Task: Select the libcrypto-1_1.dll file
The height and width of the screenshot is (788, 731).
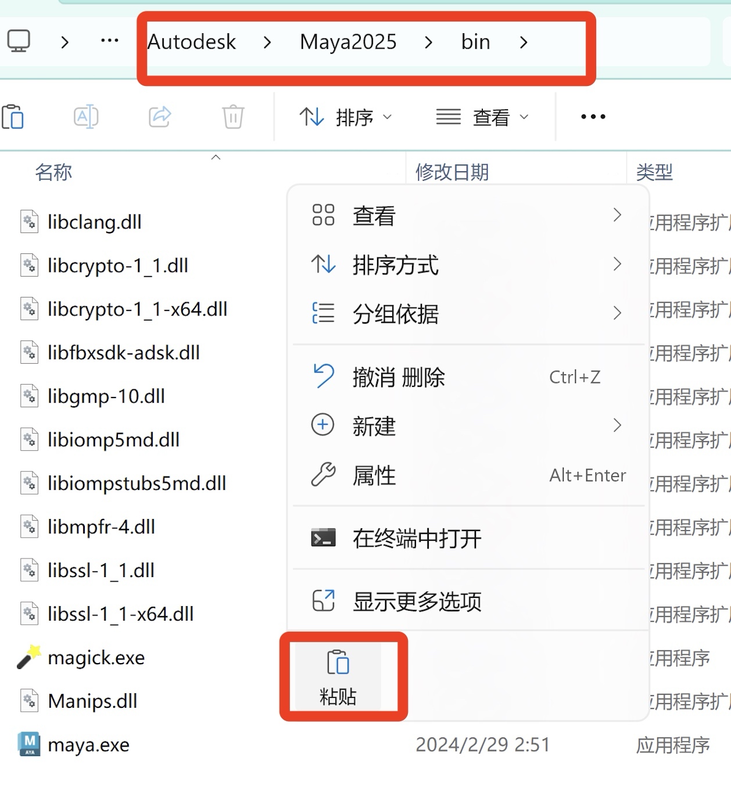Action: pyautogui.click(x=118, y=266)
